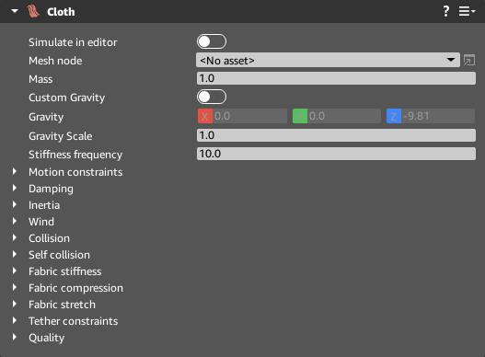Click the Gravity Scale value field

[336, 135]
